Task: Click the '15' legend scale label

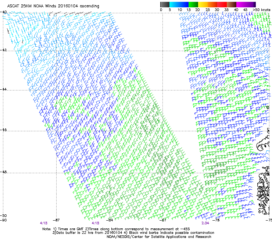Action: point(189,10)
